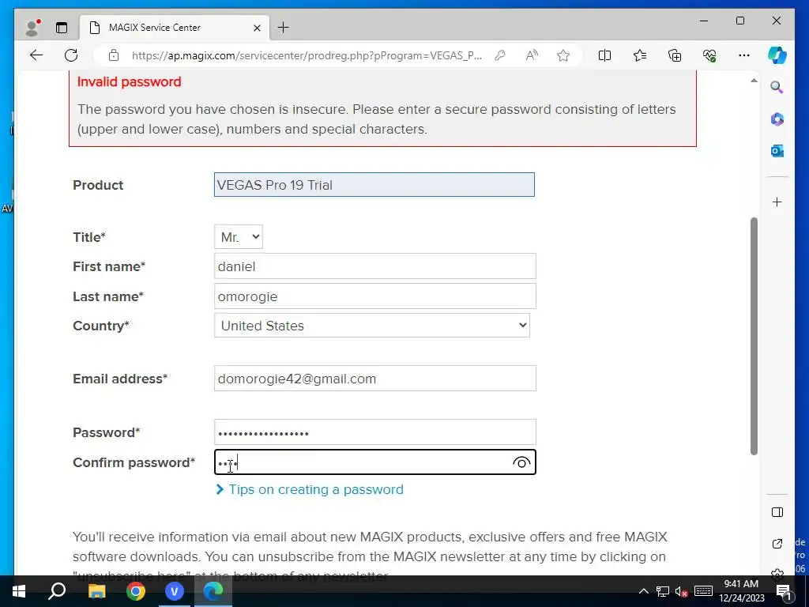Click the Invalid password heading

pos(129,81)
